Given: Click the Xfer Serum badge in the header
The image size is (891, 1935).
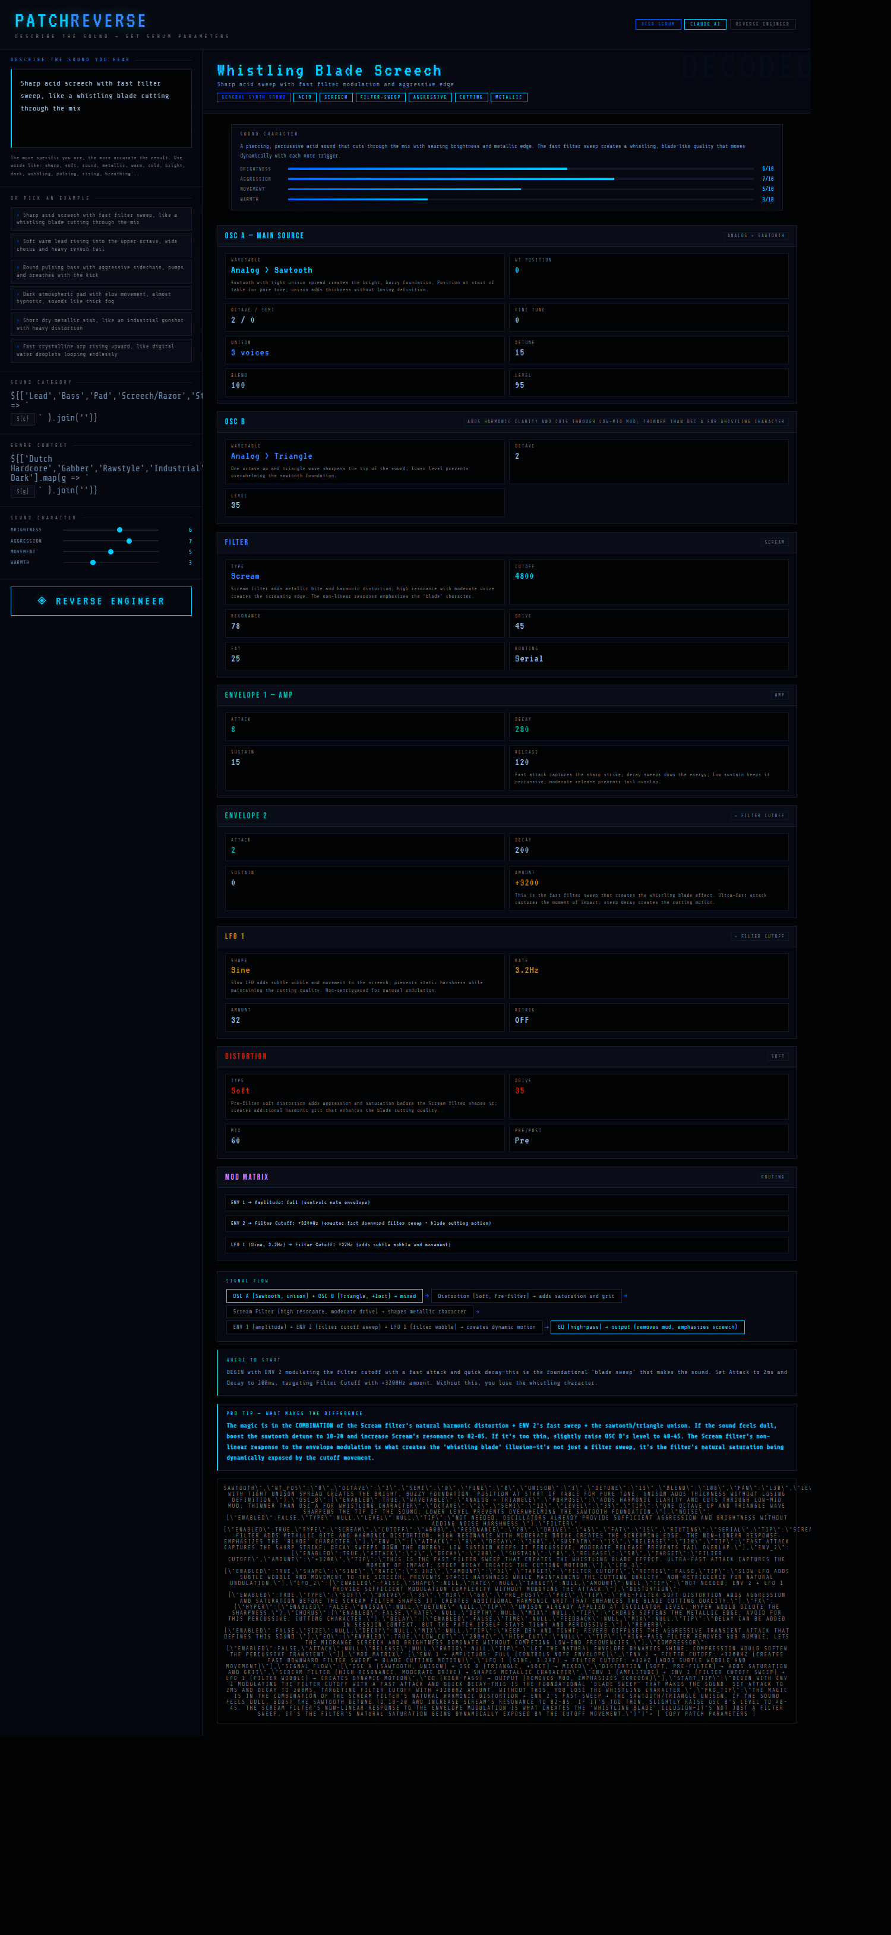Looking at the screenshot, I should tap(658, 24).
